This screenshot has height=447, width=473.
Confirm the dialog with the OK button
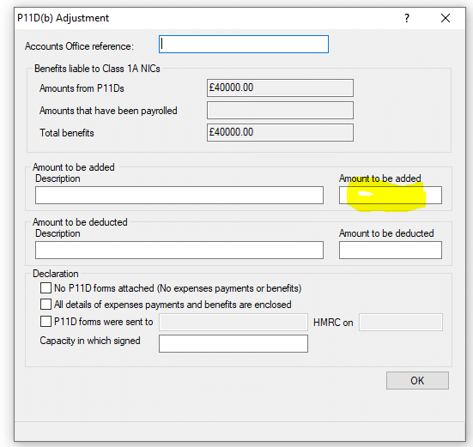coord(417,380)
